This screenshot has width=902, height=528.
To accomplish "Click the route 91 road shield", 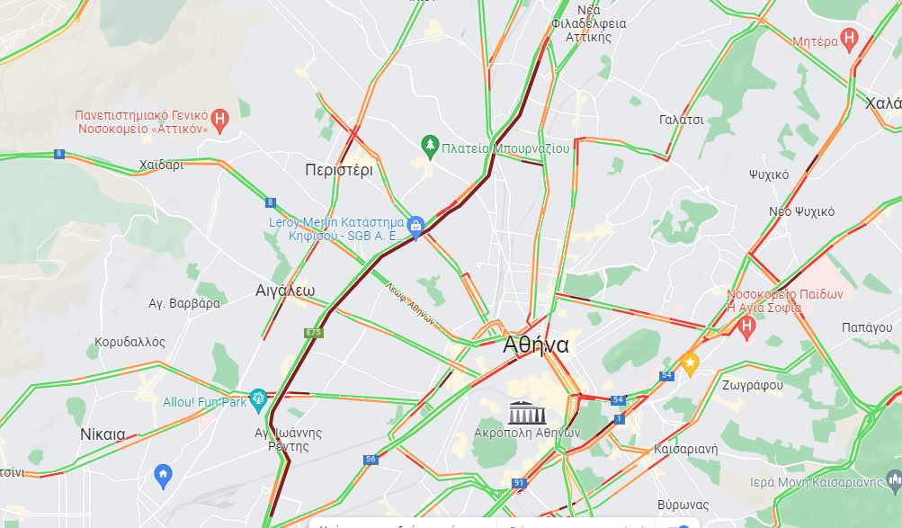I will tap(519, 482).
